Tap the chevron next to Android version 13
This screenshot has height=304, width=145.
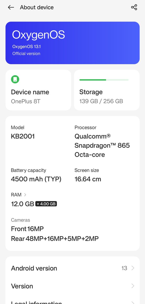click(x=133, y=268)
